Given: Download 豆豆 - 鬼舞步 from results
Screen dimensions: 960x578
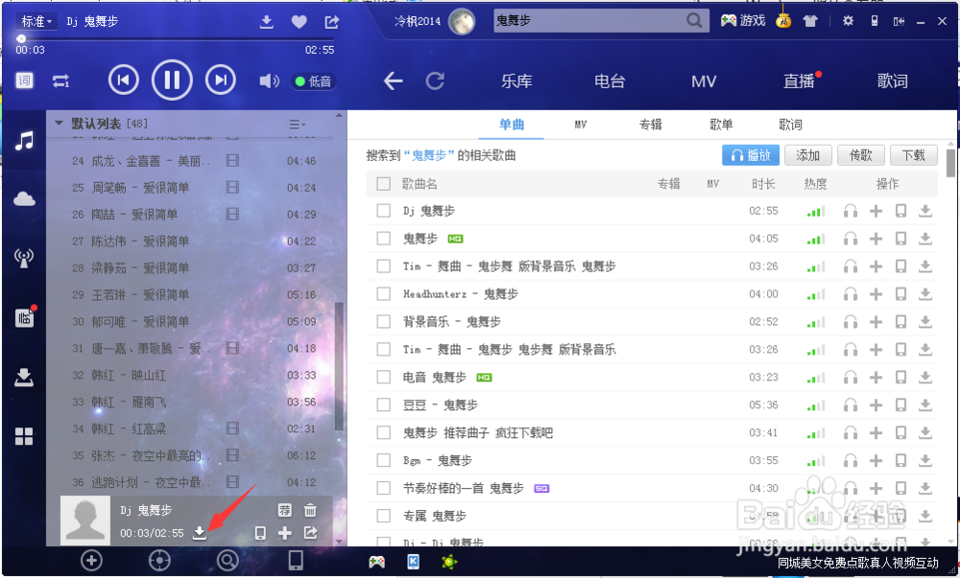Looking at the screenshot, I should (925, 405).
